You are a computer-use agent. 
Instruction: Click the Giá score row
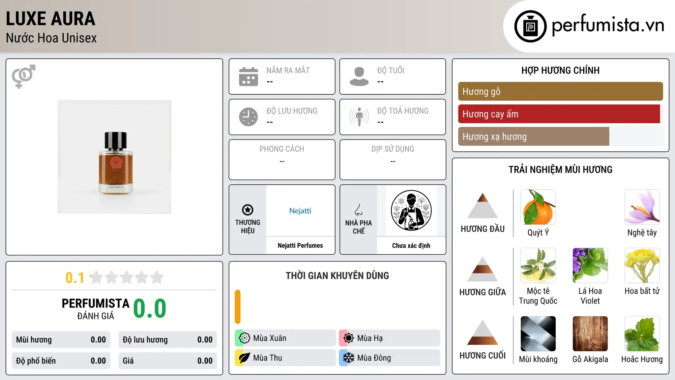[x=167, y=361]
